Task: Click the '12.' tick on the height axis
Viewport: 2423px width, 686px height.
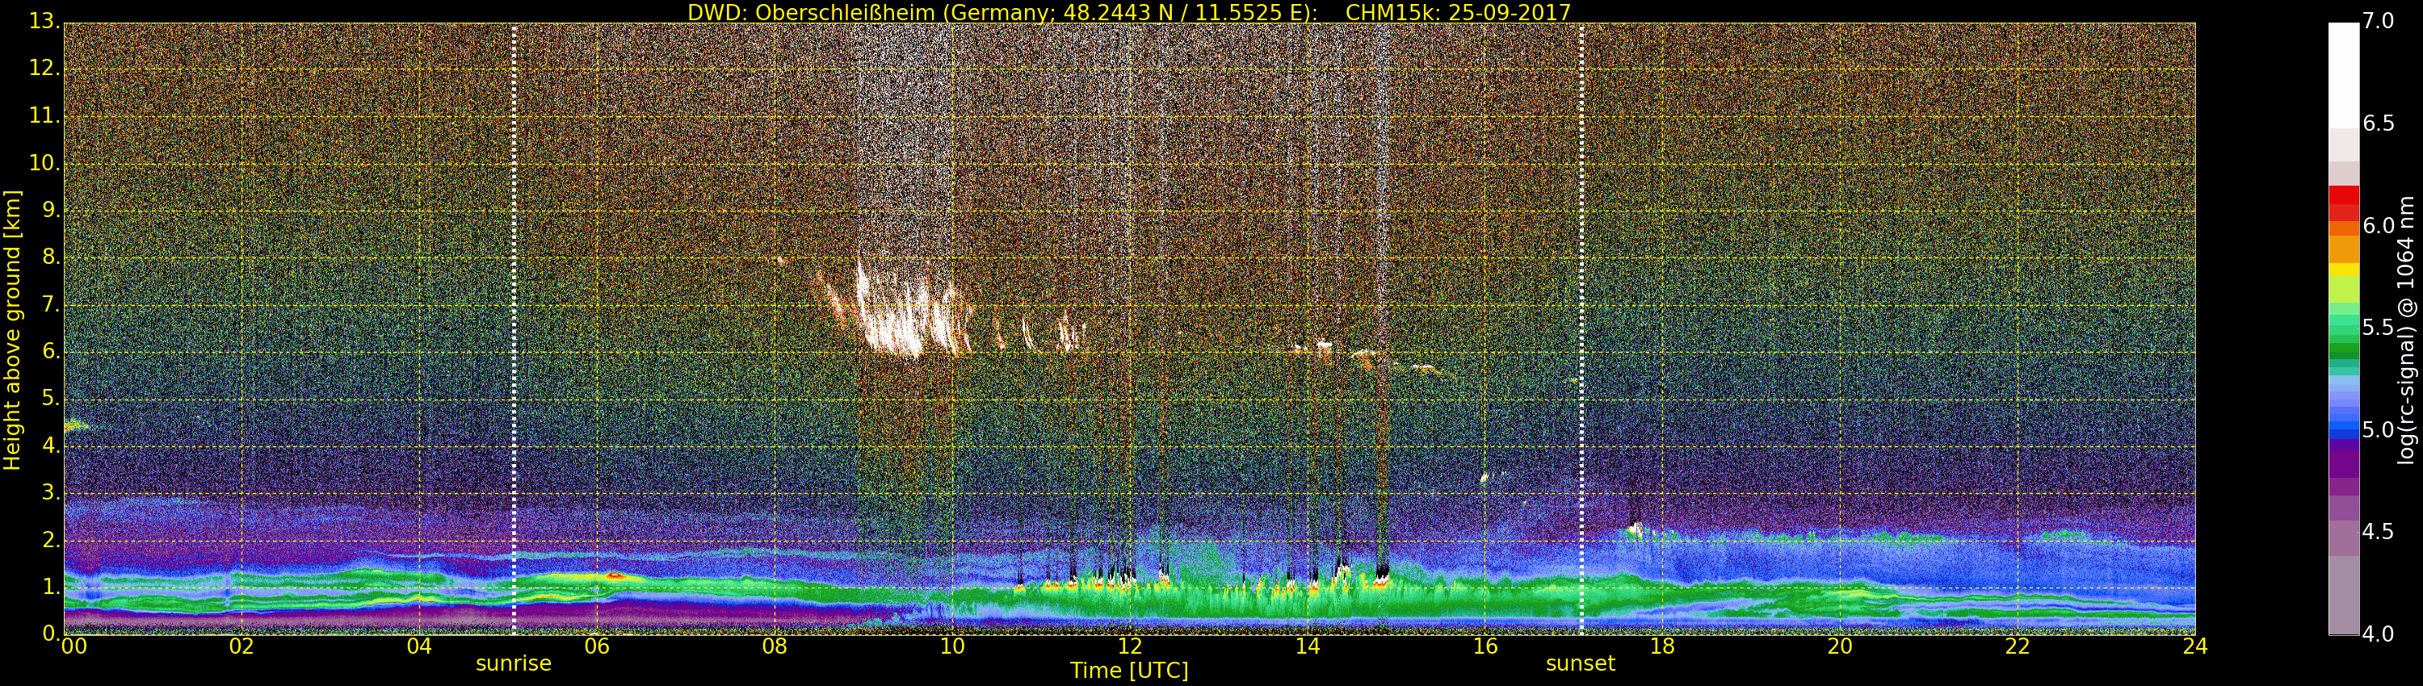Action: [44, 69]
